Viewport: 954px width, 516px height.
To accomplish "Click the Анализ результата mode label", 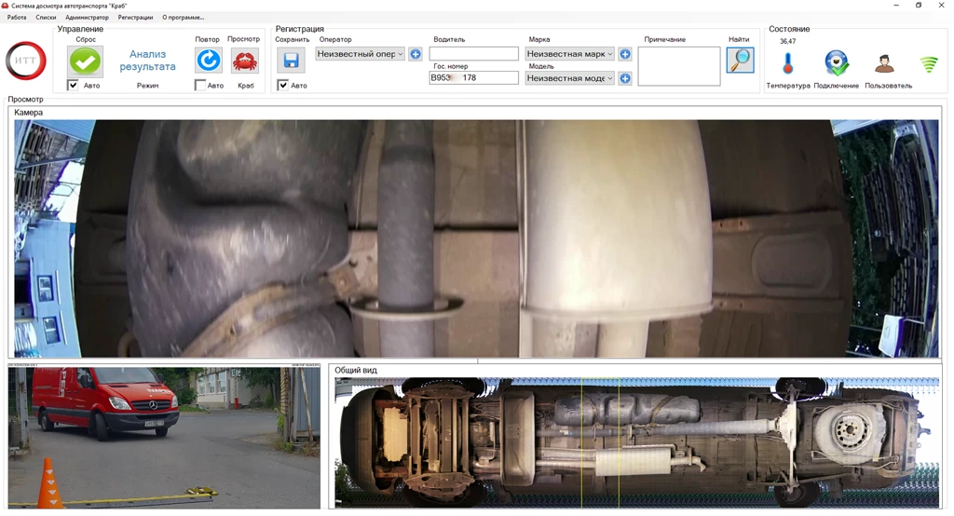I will (147, 61).
